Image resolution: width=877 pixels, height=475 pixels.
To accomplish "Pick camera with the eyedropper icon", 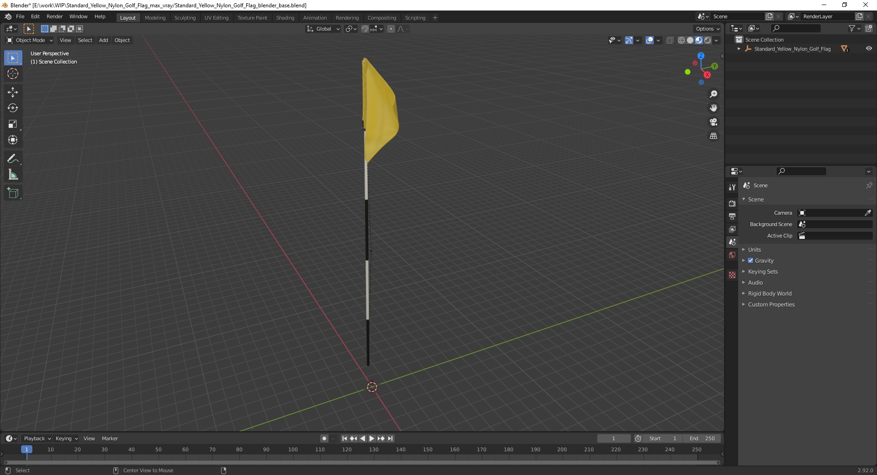I will [867, 213].
